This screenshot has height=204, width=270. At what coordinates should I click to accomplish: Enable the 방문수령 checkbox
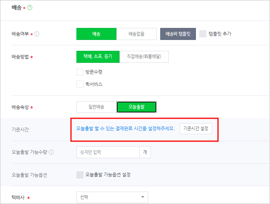(80, 72)
